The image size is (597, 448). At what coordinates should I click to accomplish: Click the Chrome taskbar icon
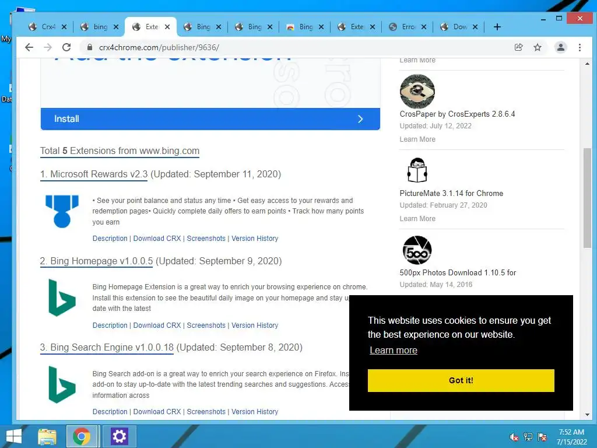point(82,436)
